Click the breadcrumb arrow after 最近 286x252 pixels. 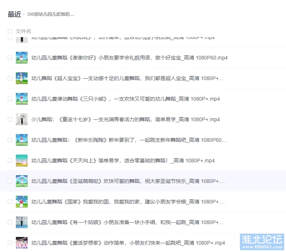click(x=24, y=14)
